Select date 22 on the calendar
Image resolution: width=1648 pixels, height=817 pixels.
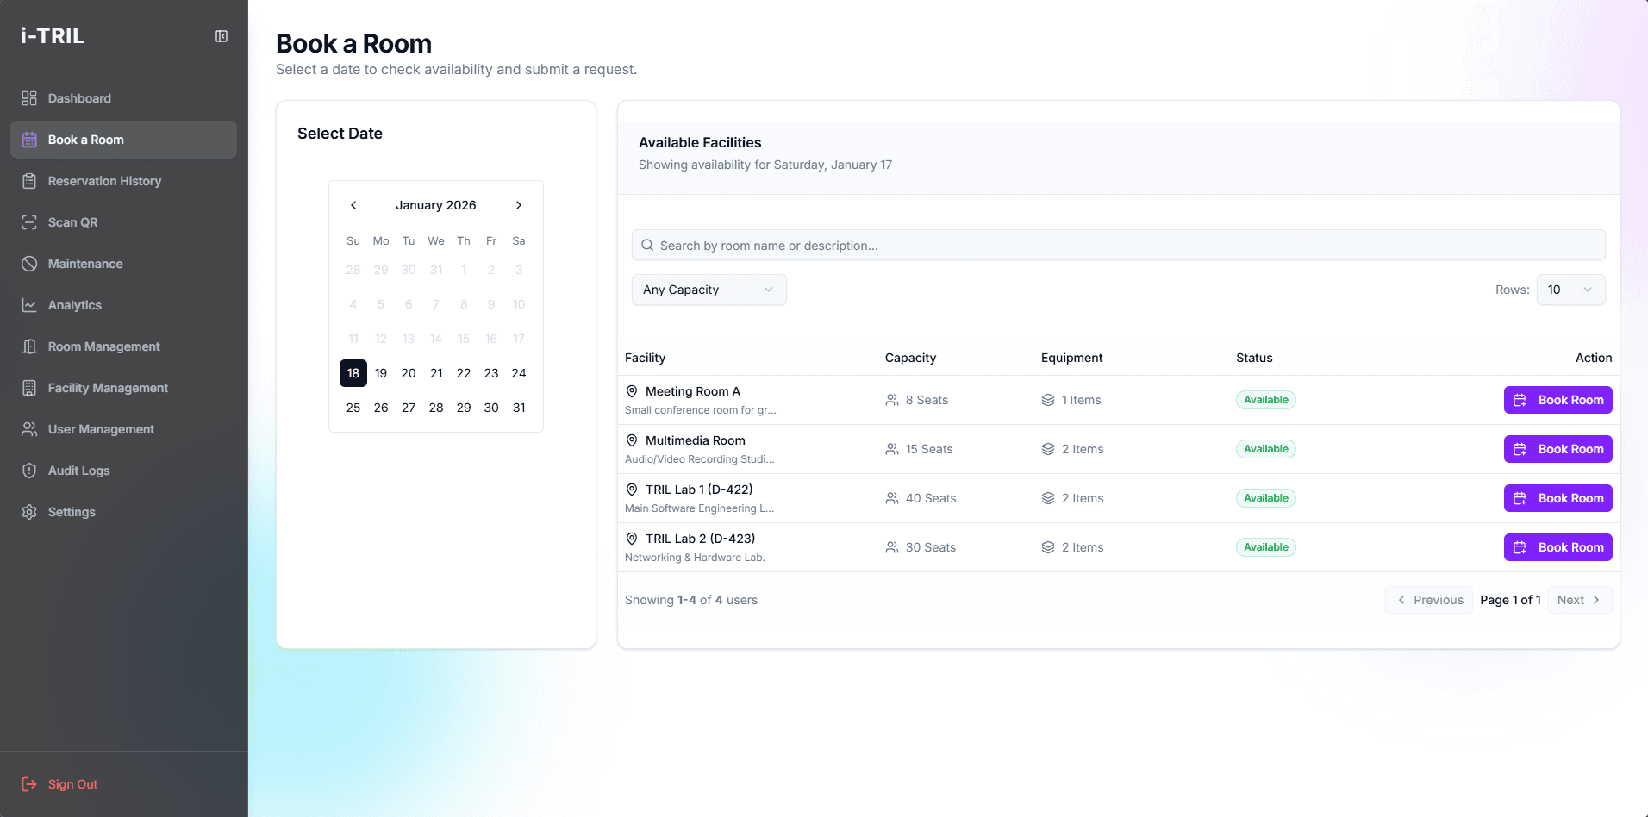(x=463, y=372)
